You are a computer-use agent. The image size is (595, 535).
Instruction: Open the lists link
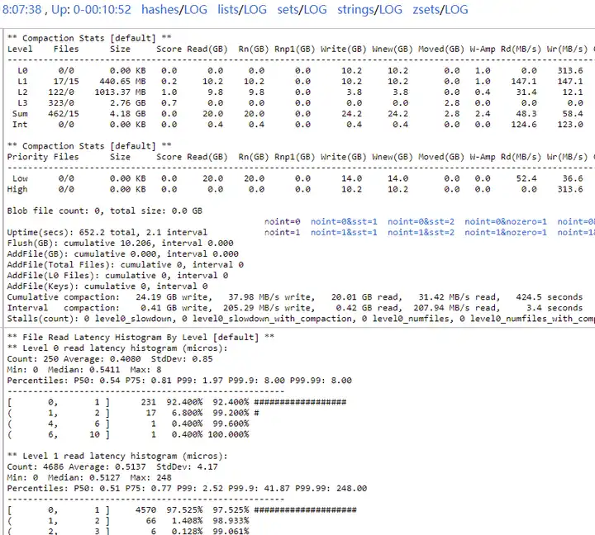(x=228, y=9)
